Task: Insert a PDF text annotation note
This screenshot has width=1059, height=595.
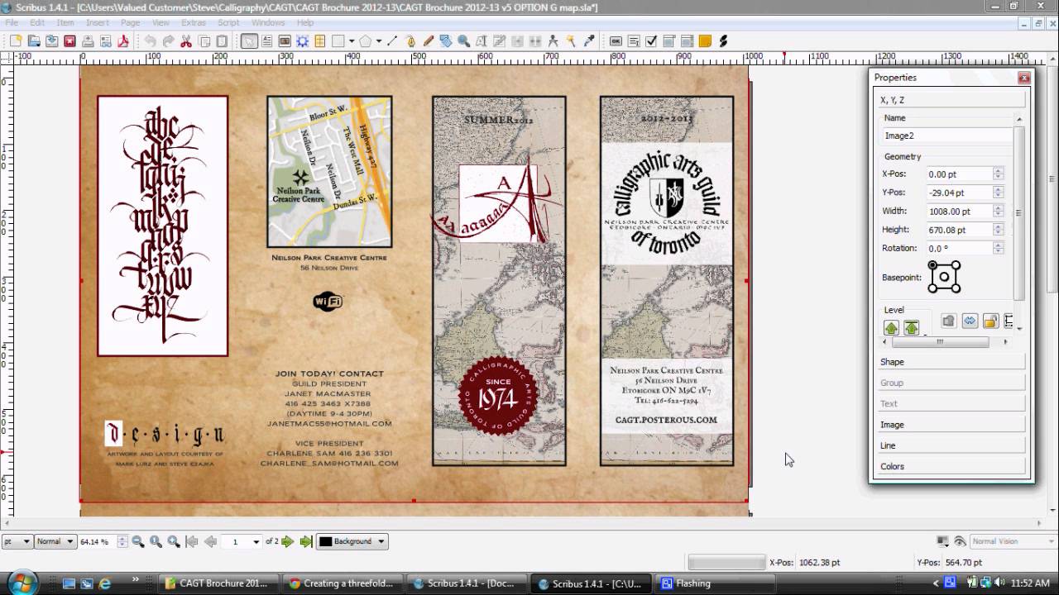Action: tap(705, 41)
